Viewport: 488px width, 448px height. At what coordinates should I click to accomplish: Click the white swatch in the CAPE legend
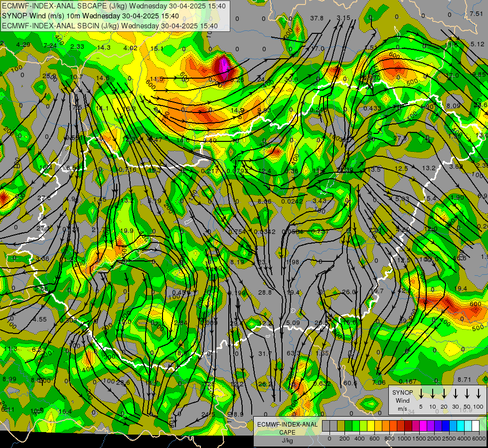point(476,426)
